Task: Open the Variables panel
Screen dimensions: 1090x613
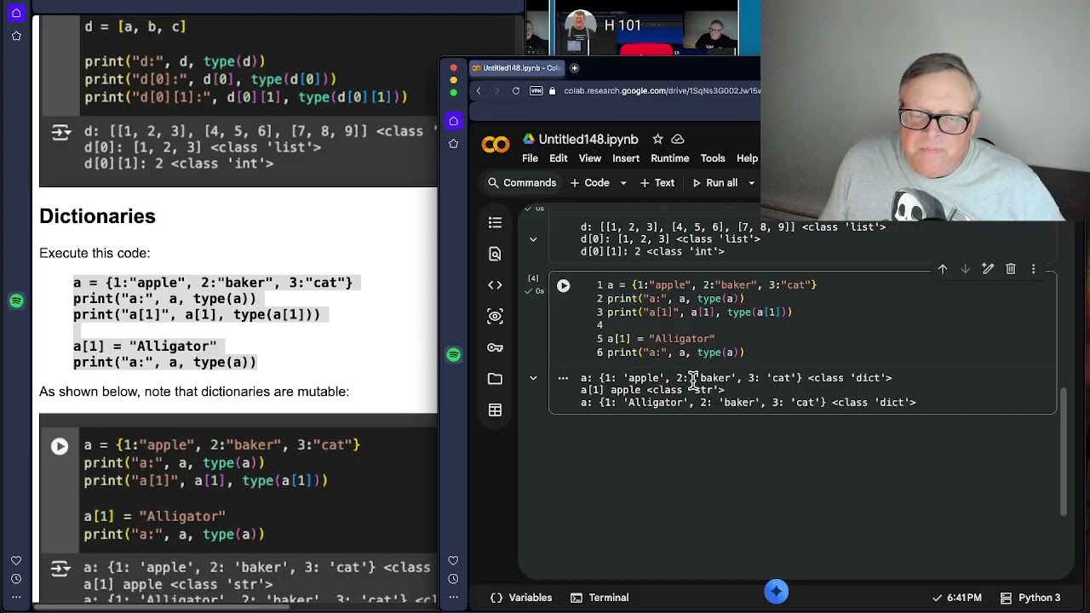Action: 522,598
